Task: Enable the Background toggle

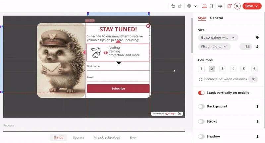Action: [x=201, y=106]
